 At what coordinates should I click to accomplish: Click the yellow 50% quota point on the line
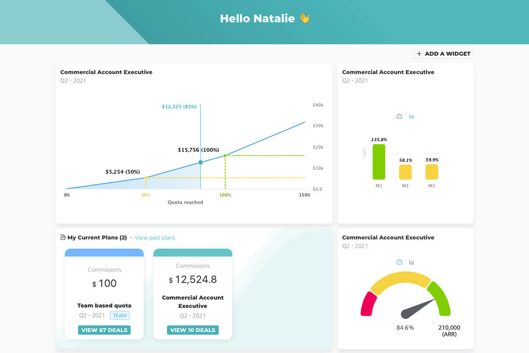click(145, 178)
